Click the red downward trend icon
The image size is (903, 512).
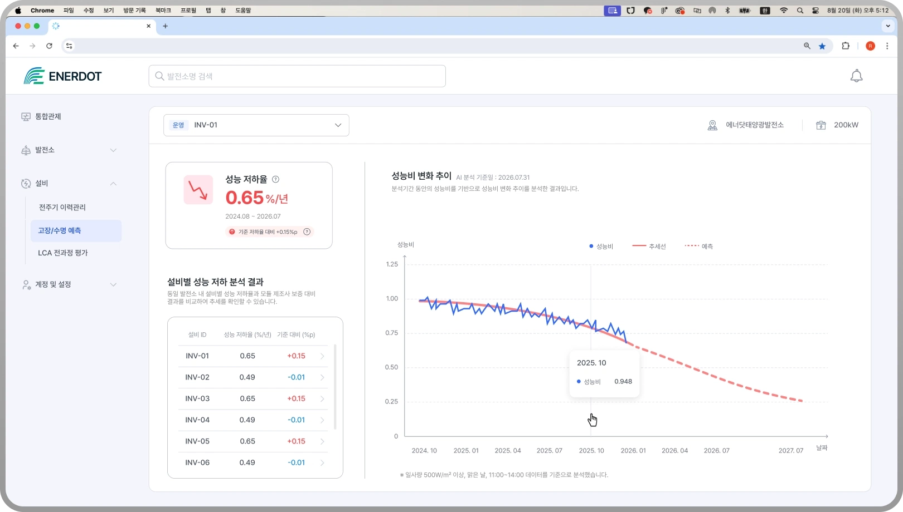point(198,190)
